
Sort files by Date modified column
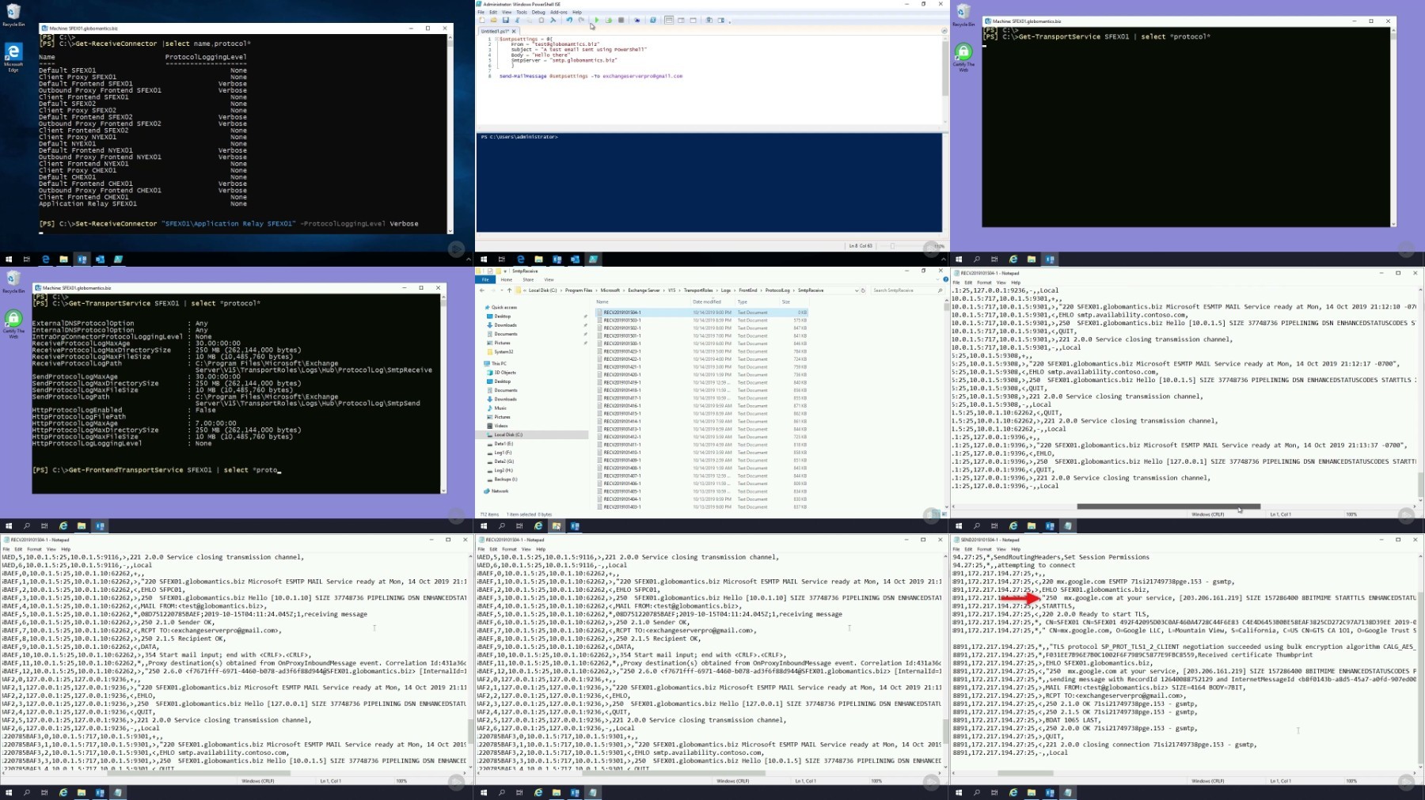[x=707, y=301]
